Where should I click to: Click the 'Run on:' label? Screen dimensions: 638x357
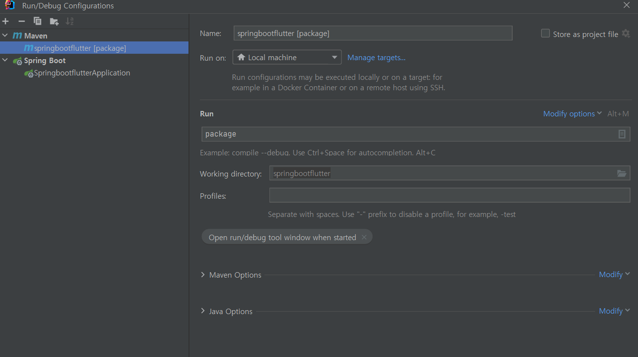click(x=213, y=58)
